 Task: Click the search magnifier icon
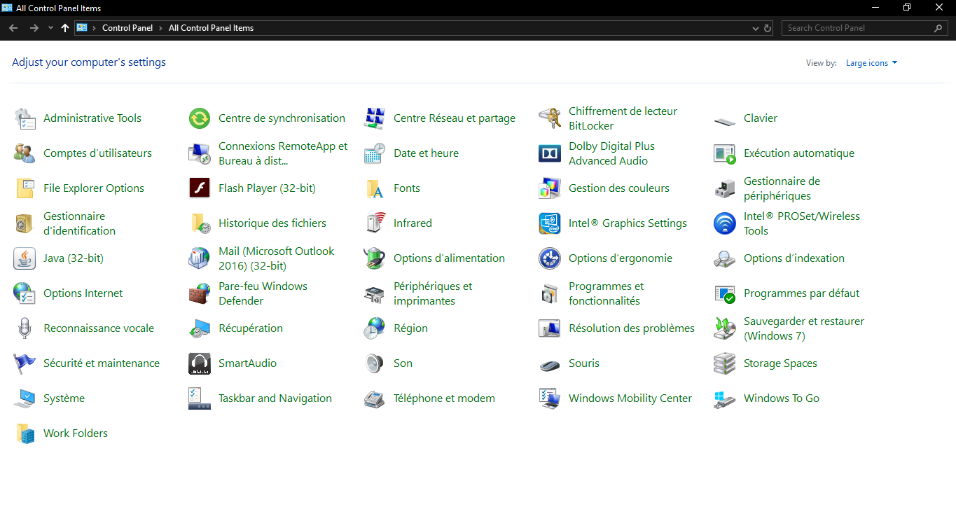click(x=939, y=28)
